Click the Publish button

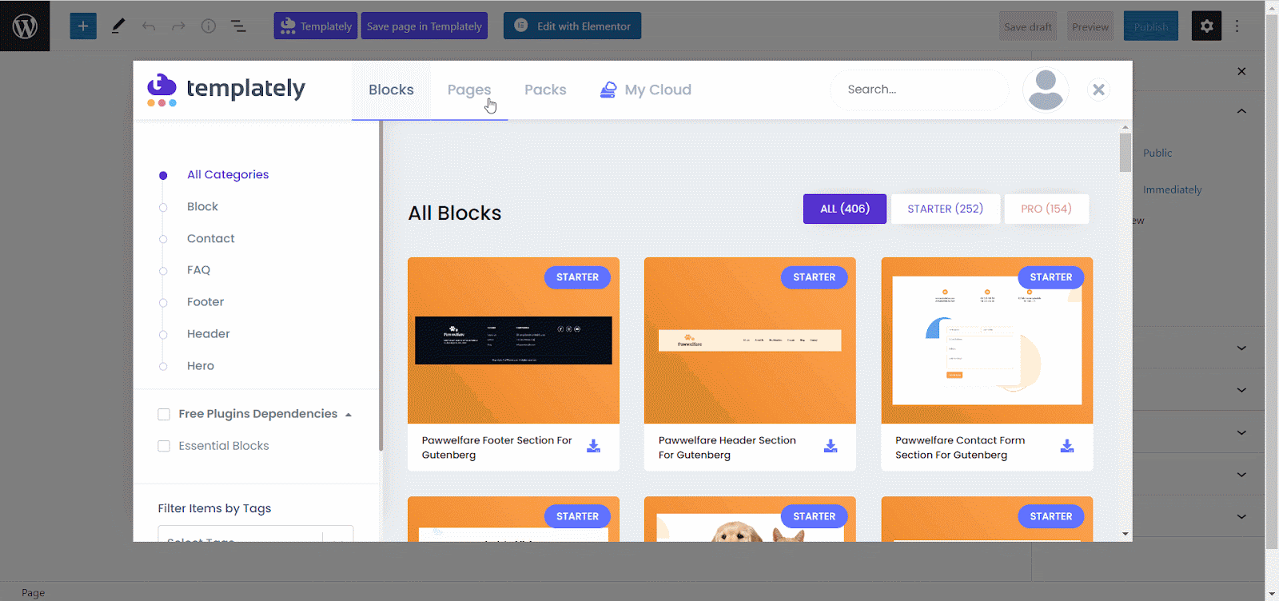click(1151, 26)
